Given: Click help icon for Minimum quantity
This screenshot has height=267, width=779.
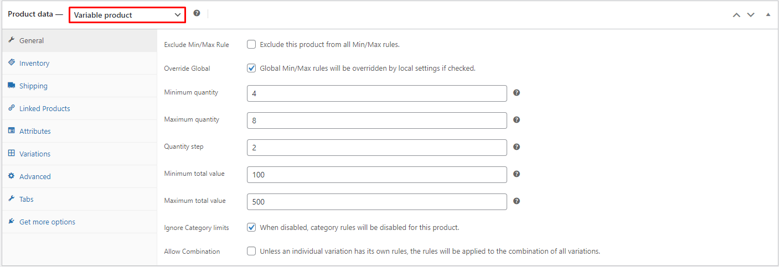Looking at the screenshot, I should click(517, 93).
